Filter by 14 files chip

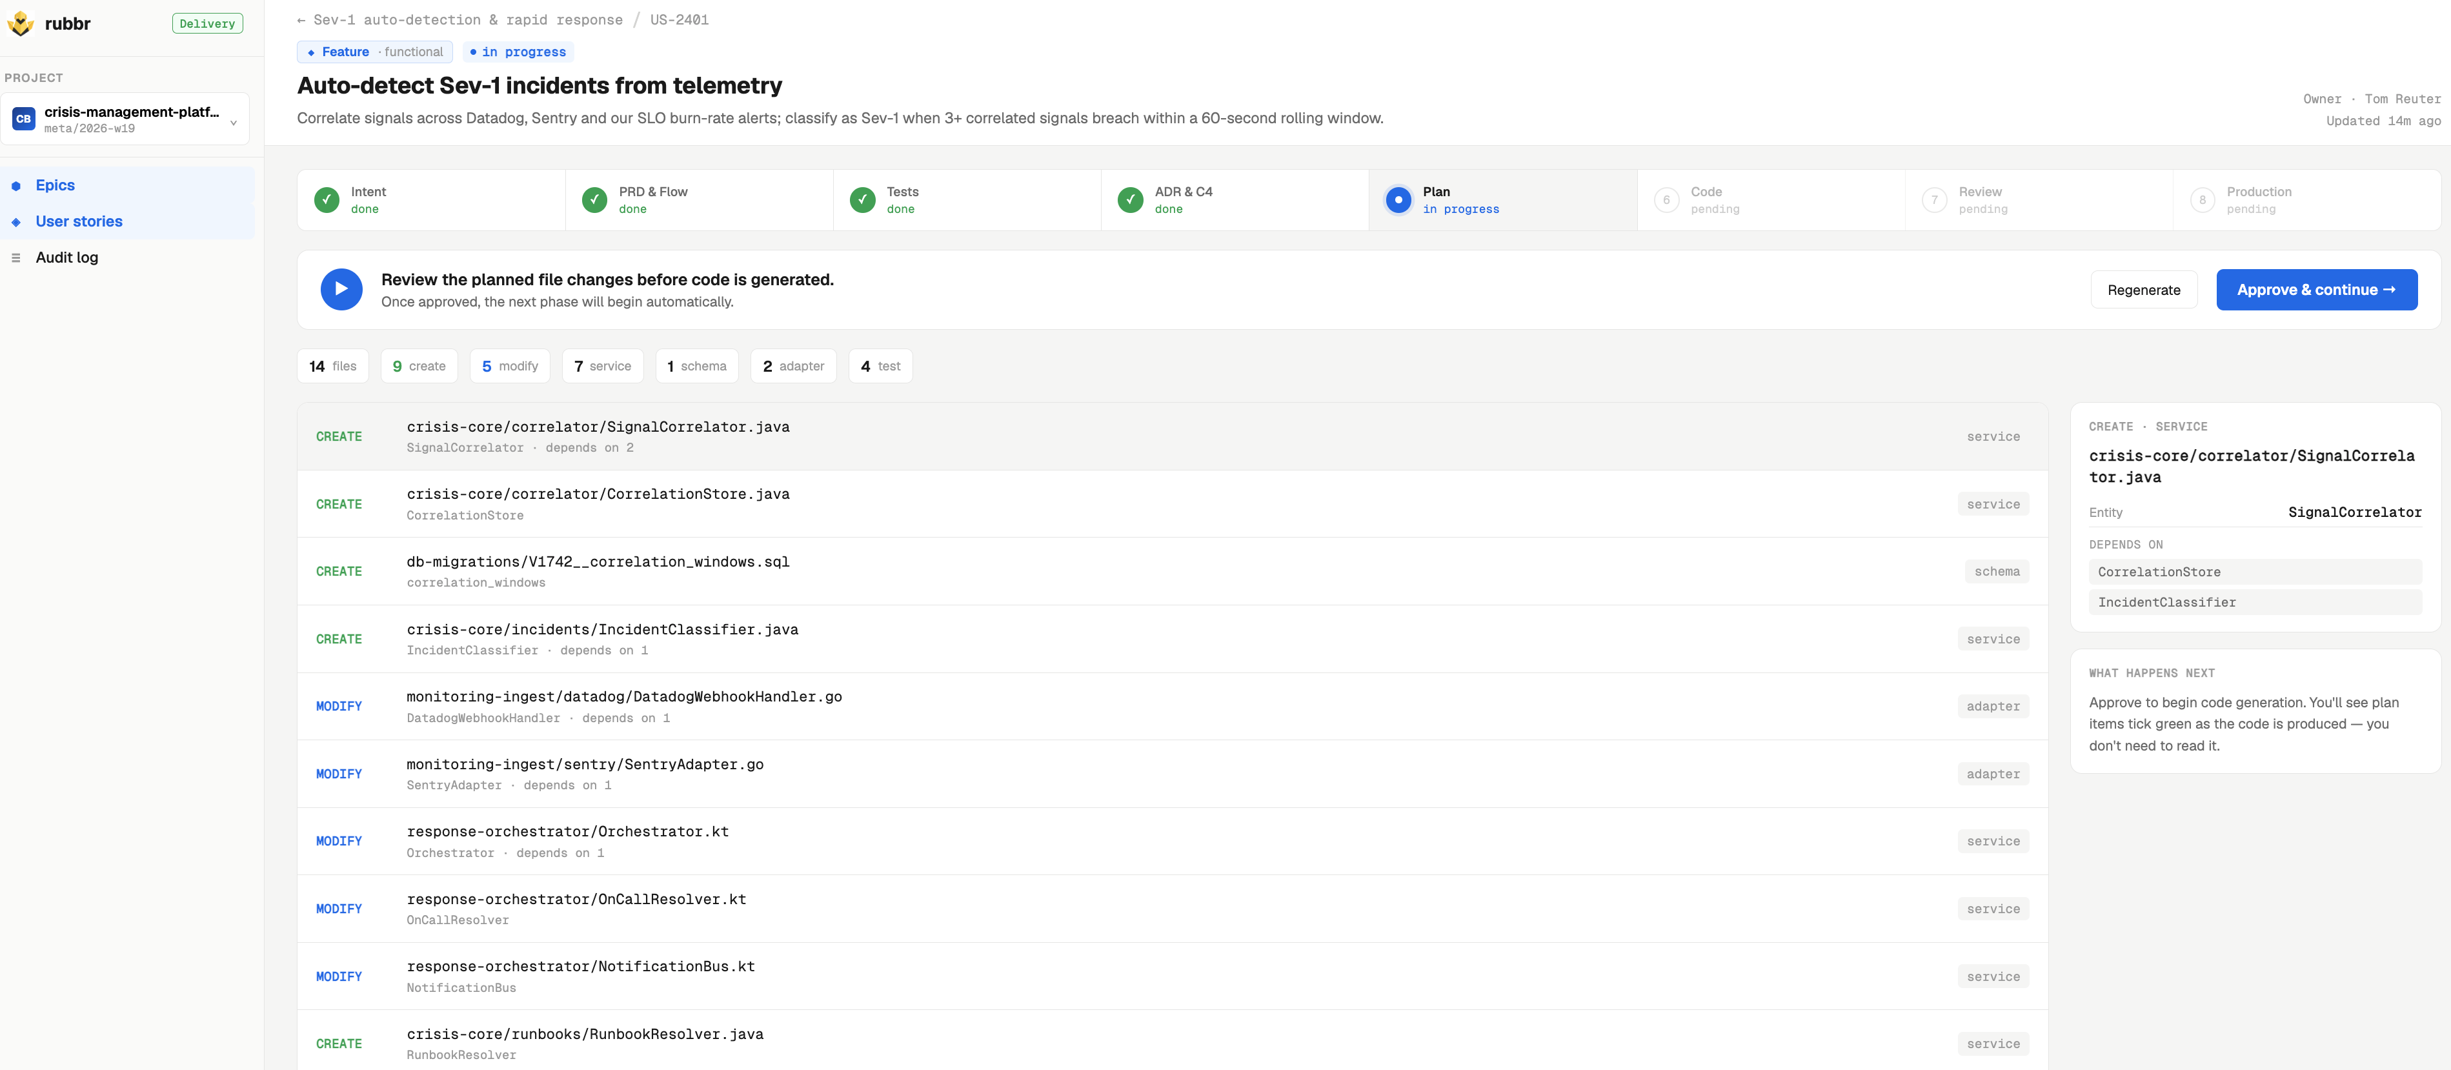pos(333,366)
